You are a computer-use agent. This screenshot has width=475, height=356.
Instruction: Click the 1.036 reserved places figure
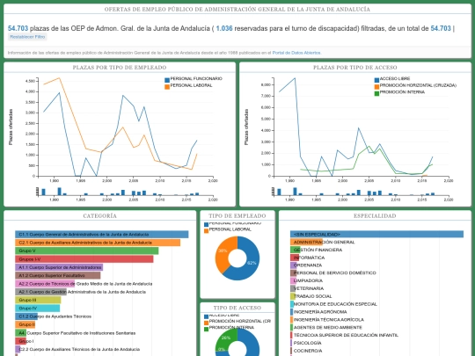click(224, 28)
